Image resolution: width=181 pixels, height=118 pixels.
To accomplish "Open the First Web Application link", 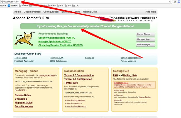I will click(x=24, y=61).
